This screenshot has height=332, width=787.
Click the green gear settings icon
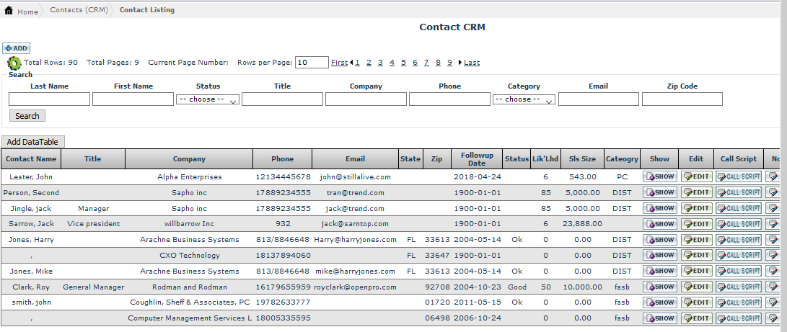pyautogui.click(x=14, y=63)
